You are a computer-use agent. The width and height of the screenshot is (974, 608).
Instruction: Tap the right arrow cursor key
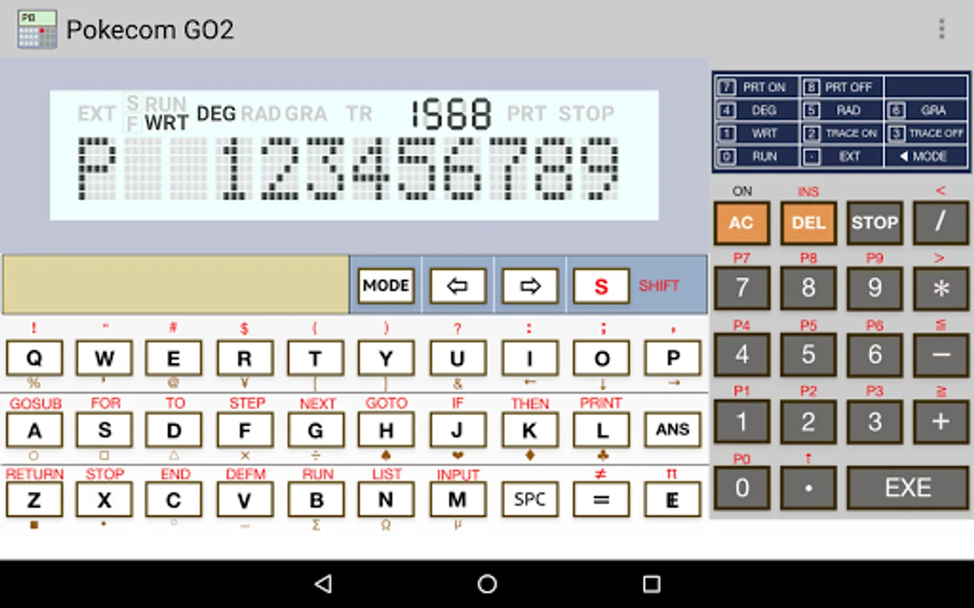[530, 286]
